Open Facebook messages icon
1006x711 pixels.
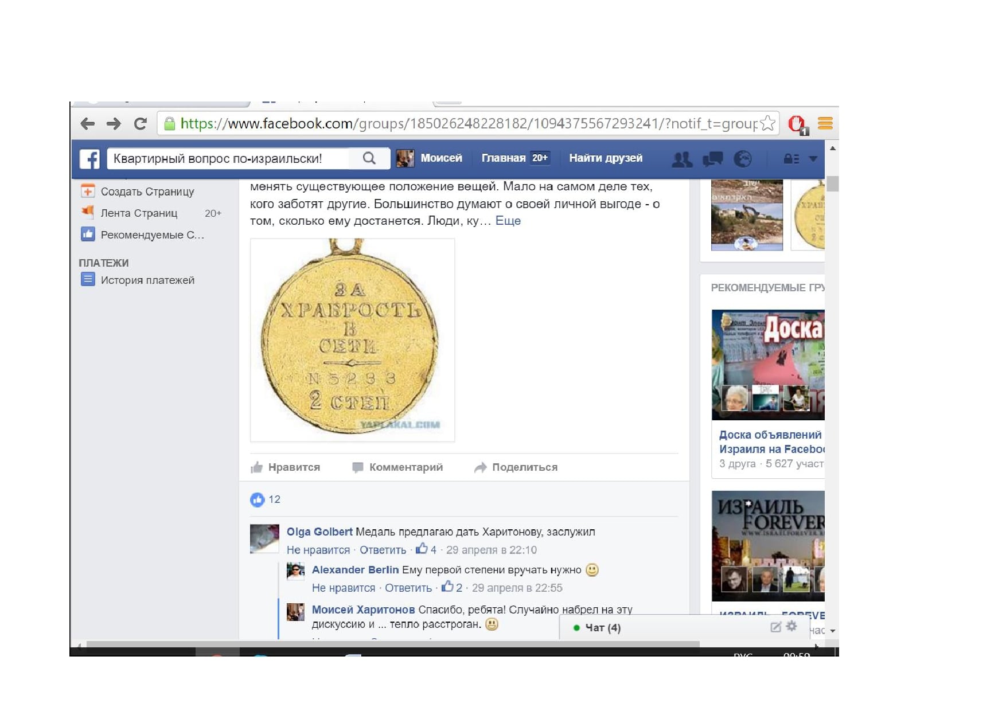coord(712,159)
